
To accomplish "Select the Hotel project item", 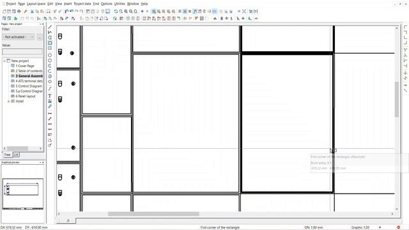I will pos(20,101).
